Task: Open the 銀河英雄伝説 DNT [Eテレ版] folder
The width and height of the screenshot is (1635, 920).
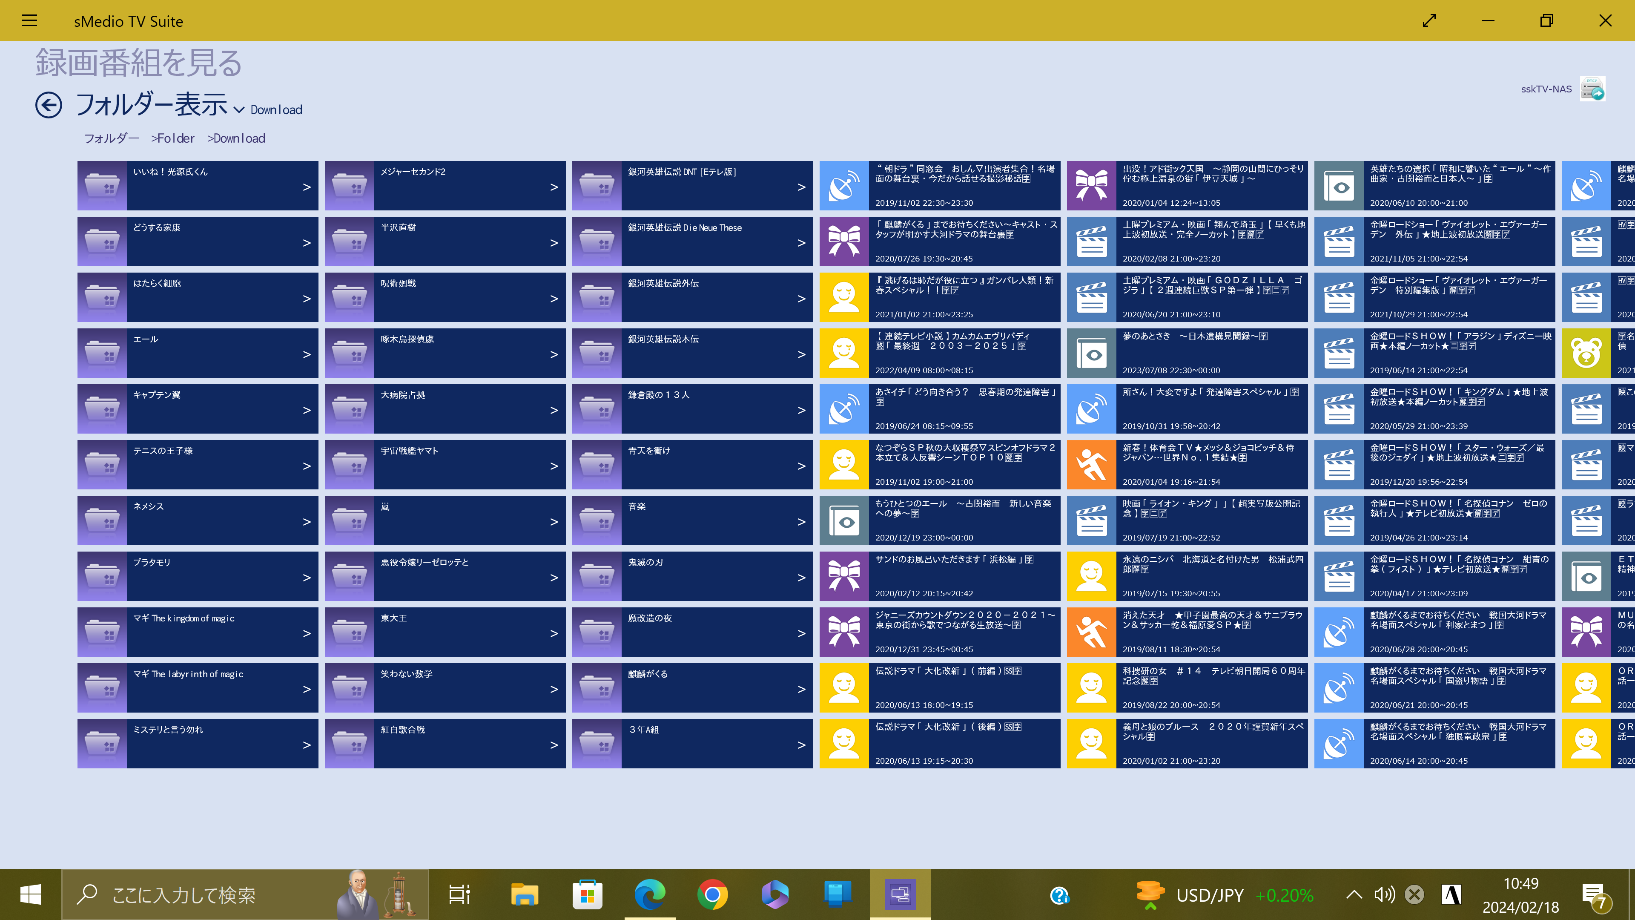Action: pos(692,185)
